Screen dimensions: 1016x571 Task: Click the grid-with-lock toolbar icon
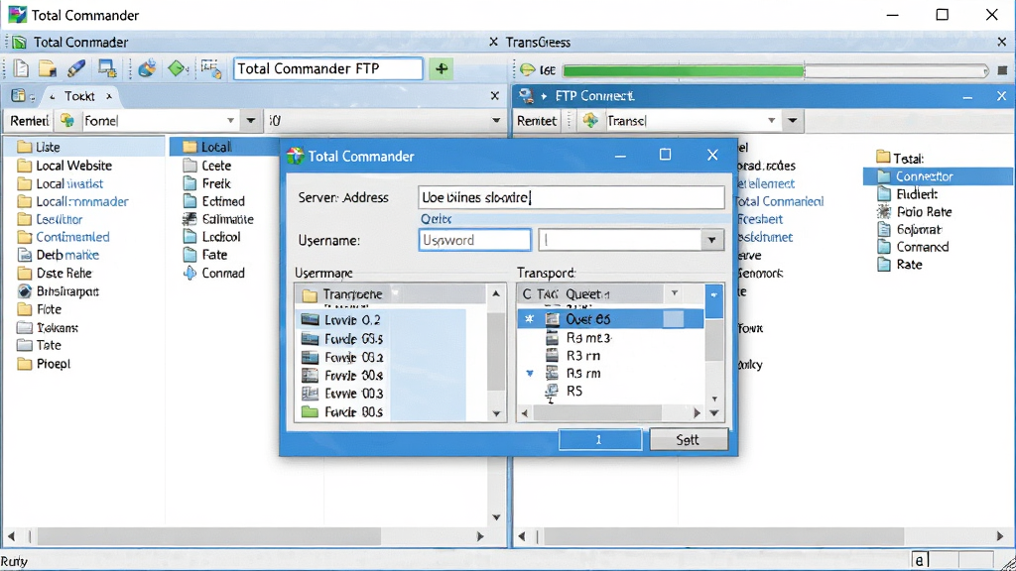point(210,68)
